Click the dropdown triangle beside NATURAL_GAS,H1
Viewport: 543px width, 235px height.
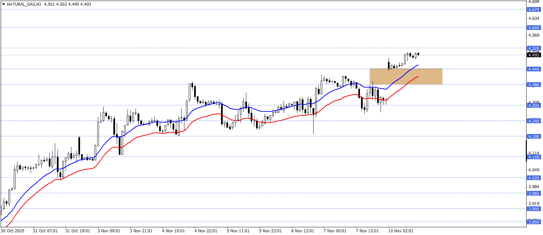tap(3, 4)
